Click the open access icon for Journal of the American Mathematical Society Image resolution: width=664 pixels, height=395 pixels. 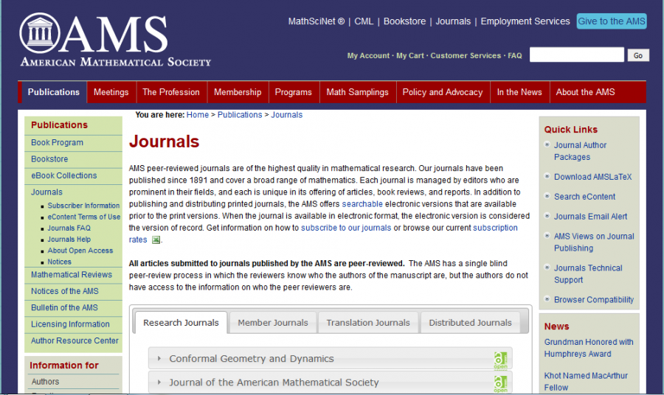click(500, 384)
